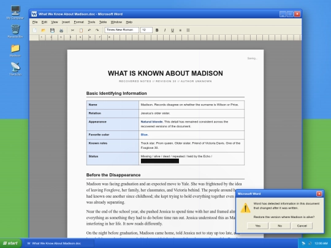Close the Microsoft Word warning dialog
Screen dimensions: 331x248
coord(319,194)
